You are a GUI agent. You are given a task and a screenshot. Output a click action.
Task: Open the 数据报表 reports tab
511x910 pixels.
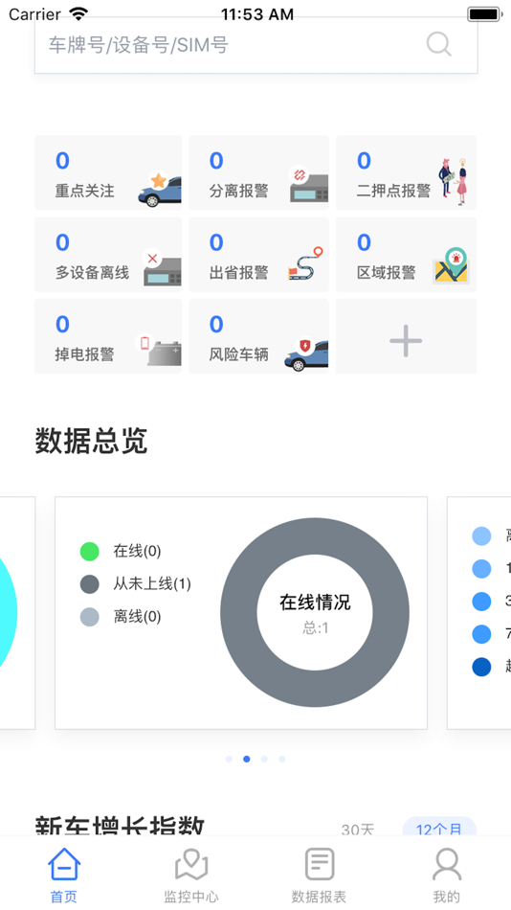coord(319,876)
